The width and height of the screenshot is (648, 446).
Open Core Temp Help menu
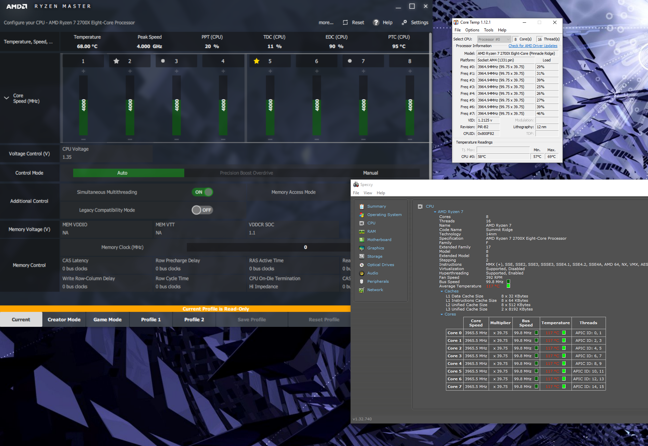[502, 30]
